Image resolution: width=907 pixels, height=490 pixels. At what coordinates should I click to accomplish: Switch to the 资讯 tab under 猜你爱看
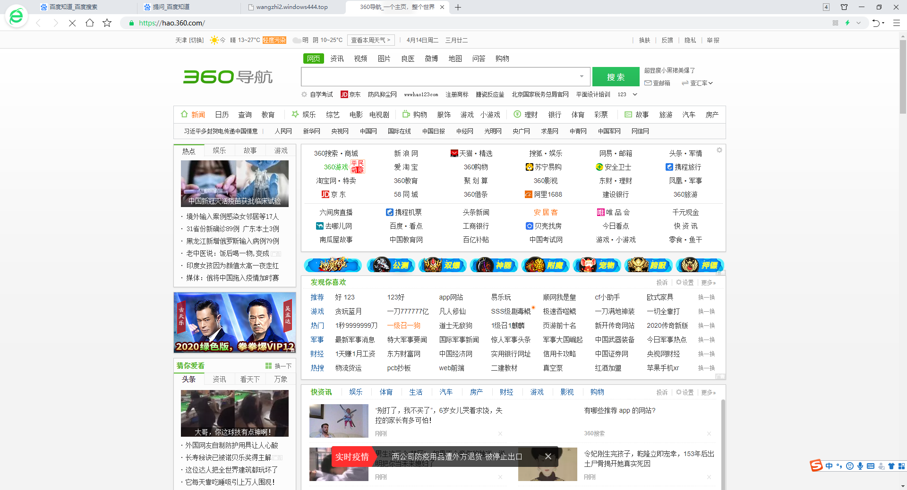pyautogui.click(x=219, y=379)
